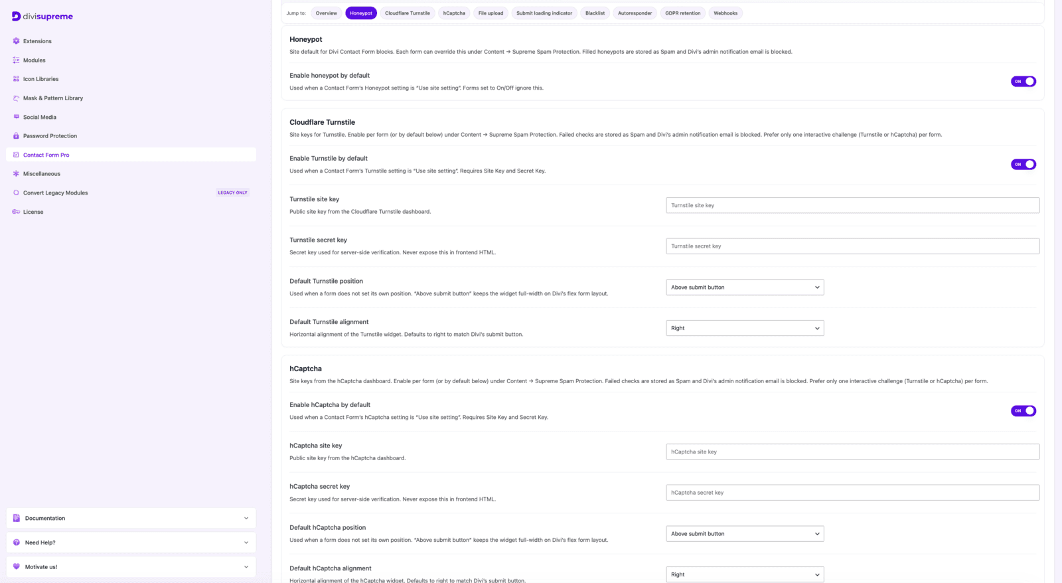Jump to the hCaptcha section
The image size is (1062, 583).
pyautogui.click(x=454, y=13)
